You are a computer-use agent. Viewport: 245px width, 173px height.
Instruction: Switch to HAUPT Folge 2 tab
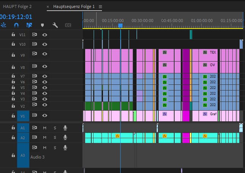click(17, 7)
